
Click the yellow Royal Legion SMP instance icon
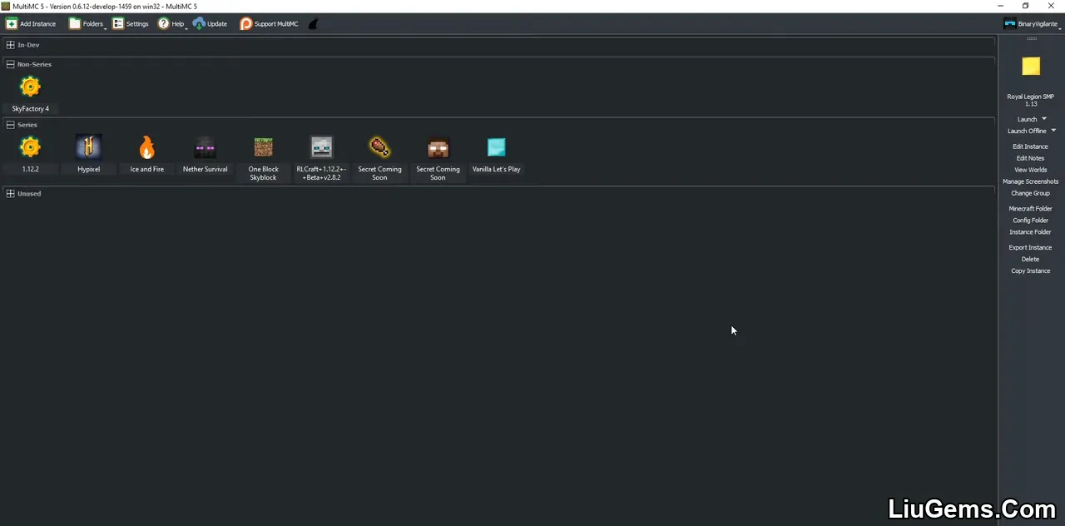[x=1031, y=67]
